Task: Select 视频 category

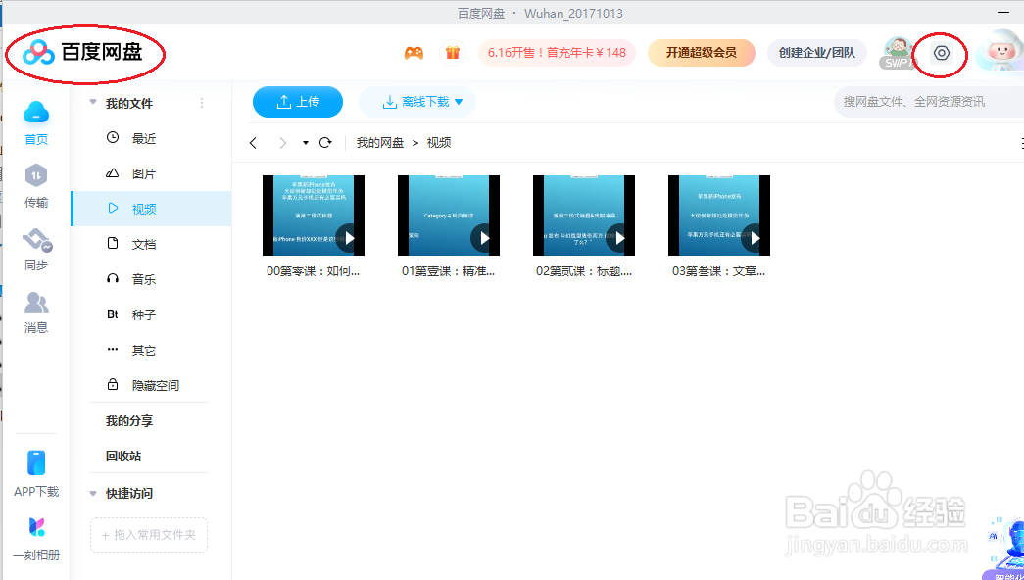Action: pyautogui.click(x=151, y=209)
